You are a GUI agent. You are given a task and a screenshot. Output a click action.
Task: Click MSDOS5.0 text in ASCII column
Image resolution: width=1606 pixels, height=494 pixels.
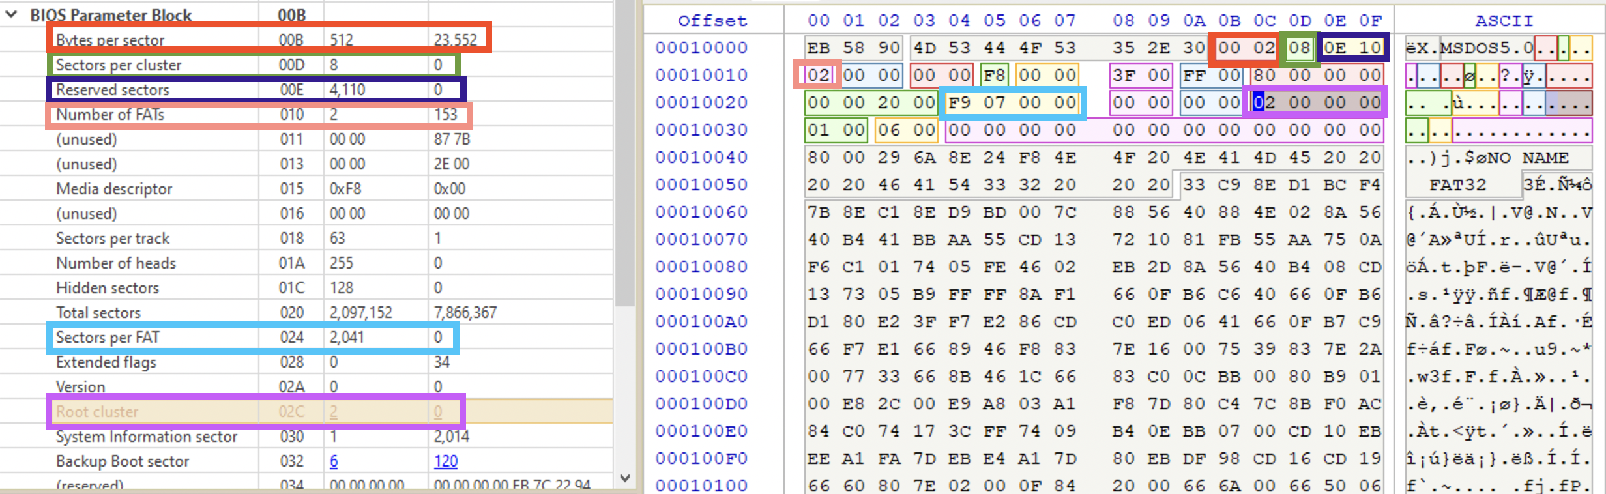click(1486, 48)
